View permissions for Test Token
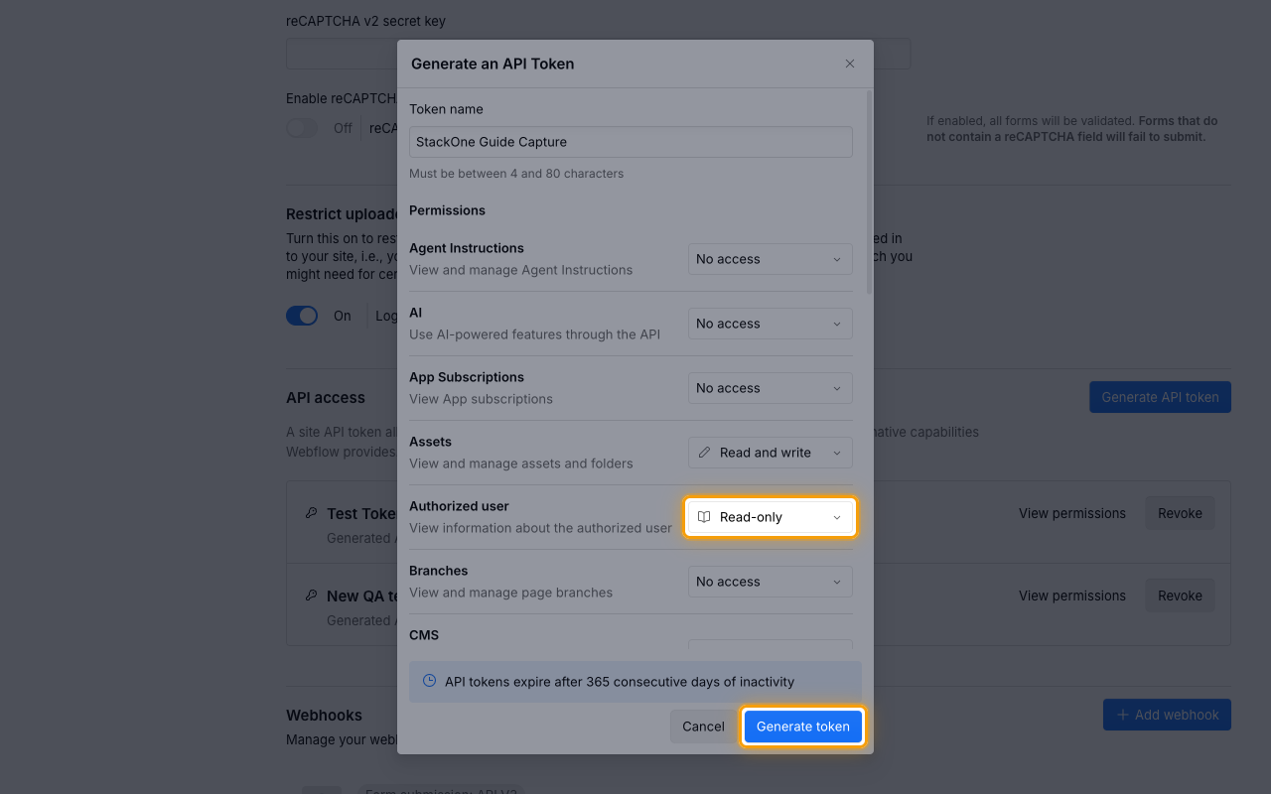 (1072, 513)
